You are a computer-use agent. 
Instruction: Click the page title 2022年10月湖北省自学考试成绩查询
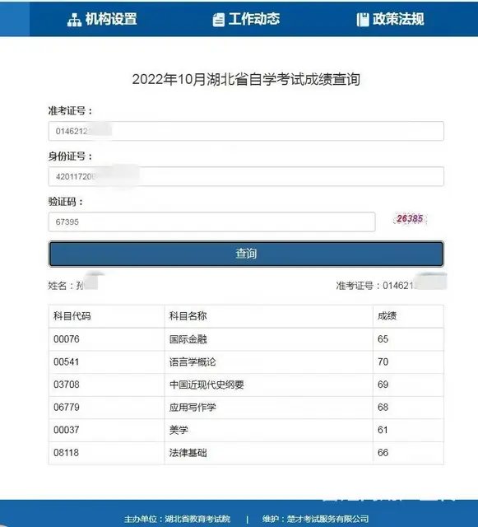point(246,80)
